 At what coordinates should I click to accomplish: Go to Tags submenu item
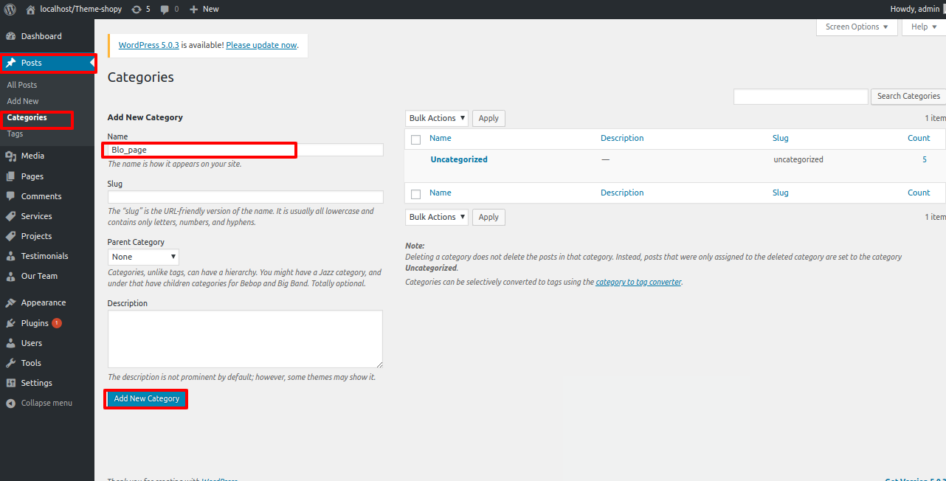point(15,134)
